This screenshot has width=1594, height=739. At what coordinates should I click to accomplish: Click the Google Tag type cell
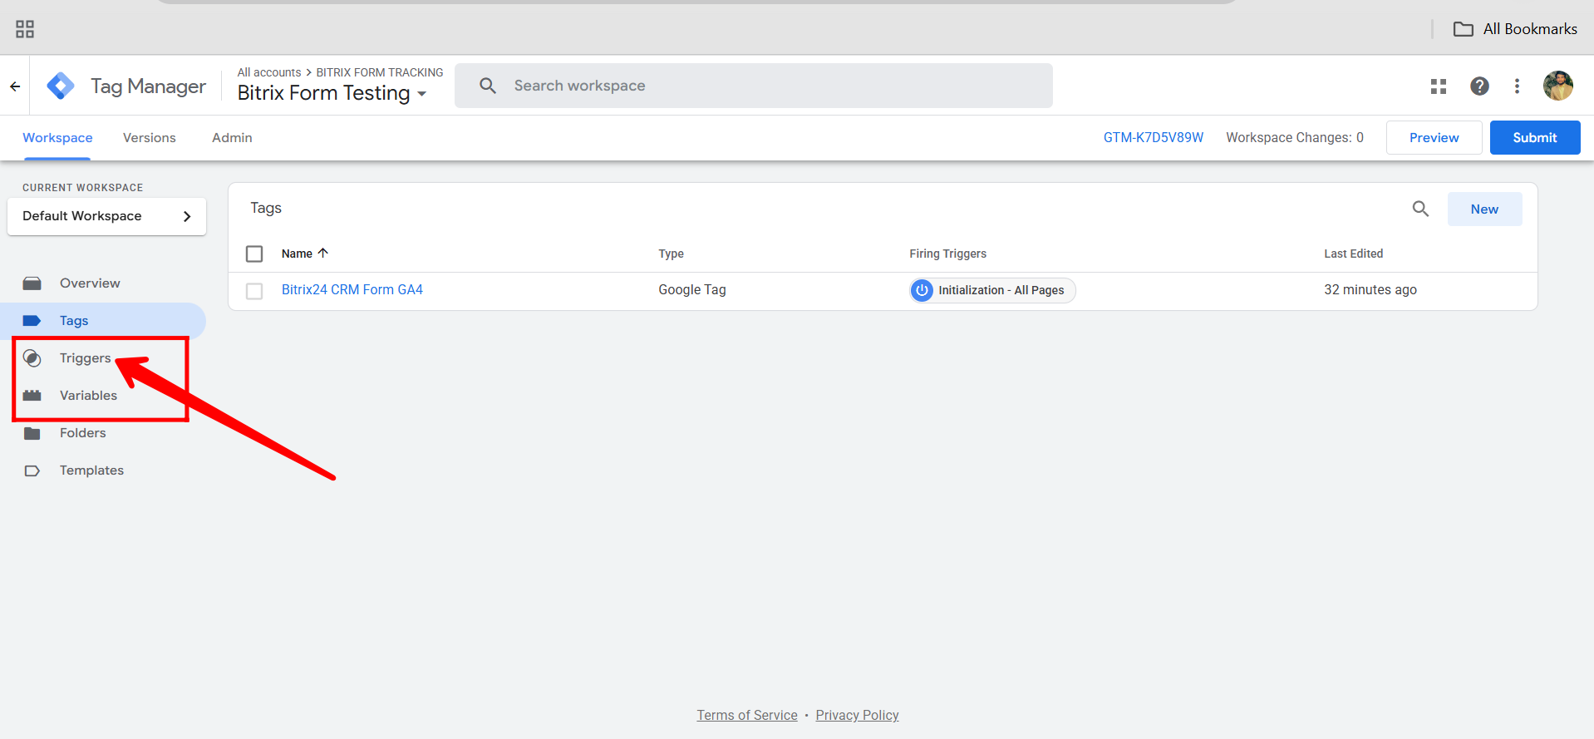coord(692,290)
